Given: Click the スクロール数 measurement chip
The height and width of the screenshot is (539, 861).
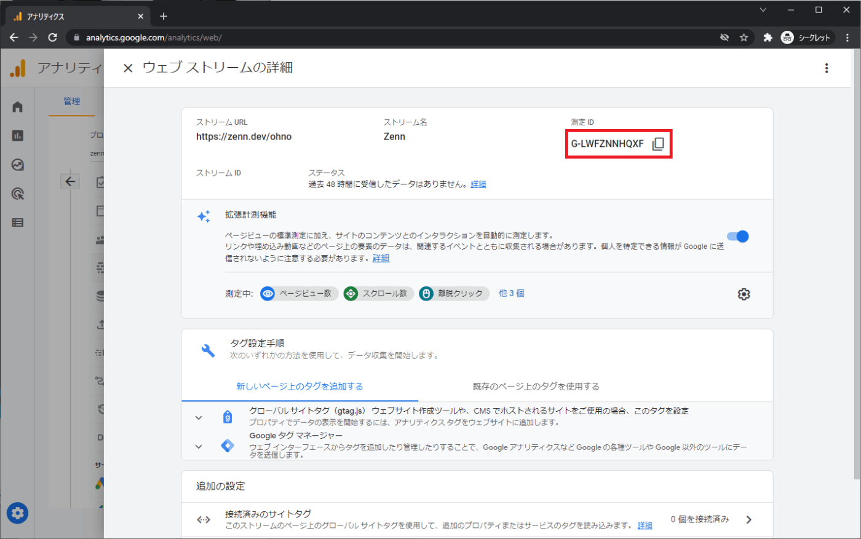Looking at the screenshot, I should pos(378,294).
